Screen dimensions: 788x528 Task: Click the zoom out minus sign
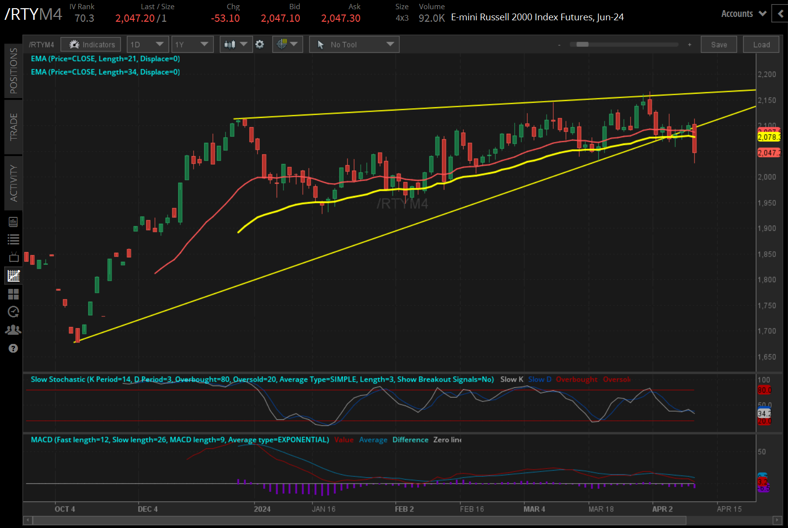tap(559, 45)
